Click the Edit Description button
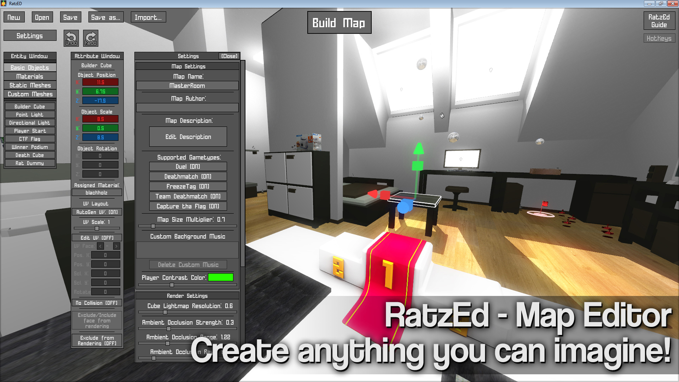679x382 pixels. 188,137
